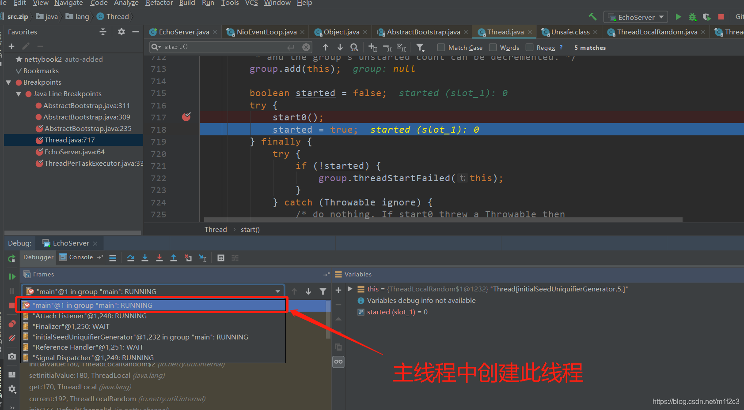Open lang folder in navigation bar
The height and width of the screenshot is (410, 744).
point(78,17)
